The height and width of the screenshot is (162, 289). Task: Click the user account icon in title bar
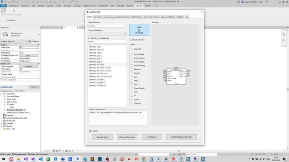[x=242, y=2]
